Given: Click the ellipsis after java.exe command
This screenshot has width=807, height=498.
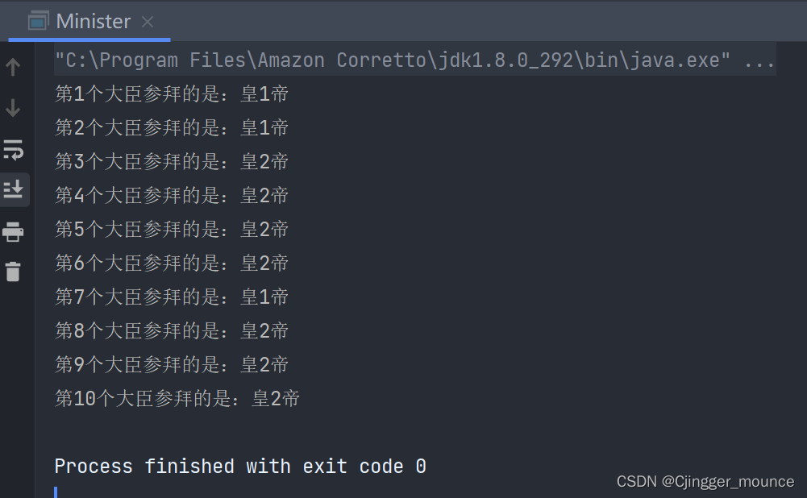Looking at the screenshot, I should coord(759,60).
